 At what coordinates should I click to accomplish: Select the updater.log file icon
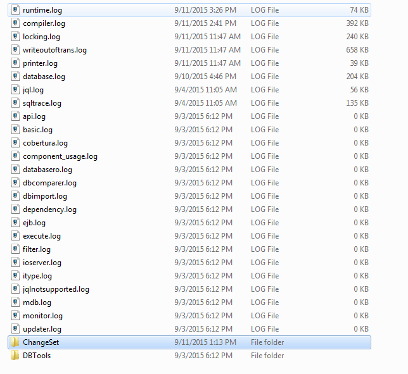point(15,329)
